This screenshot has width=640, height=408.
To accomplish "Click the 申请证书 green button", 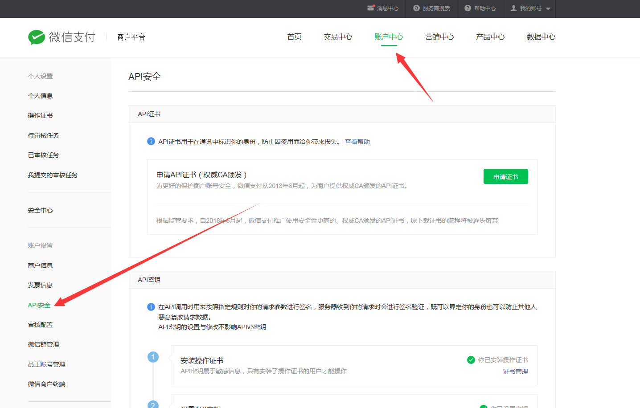I will [x=506, y=176].
